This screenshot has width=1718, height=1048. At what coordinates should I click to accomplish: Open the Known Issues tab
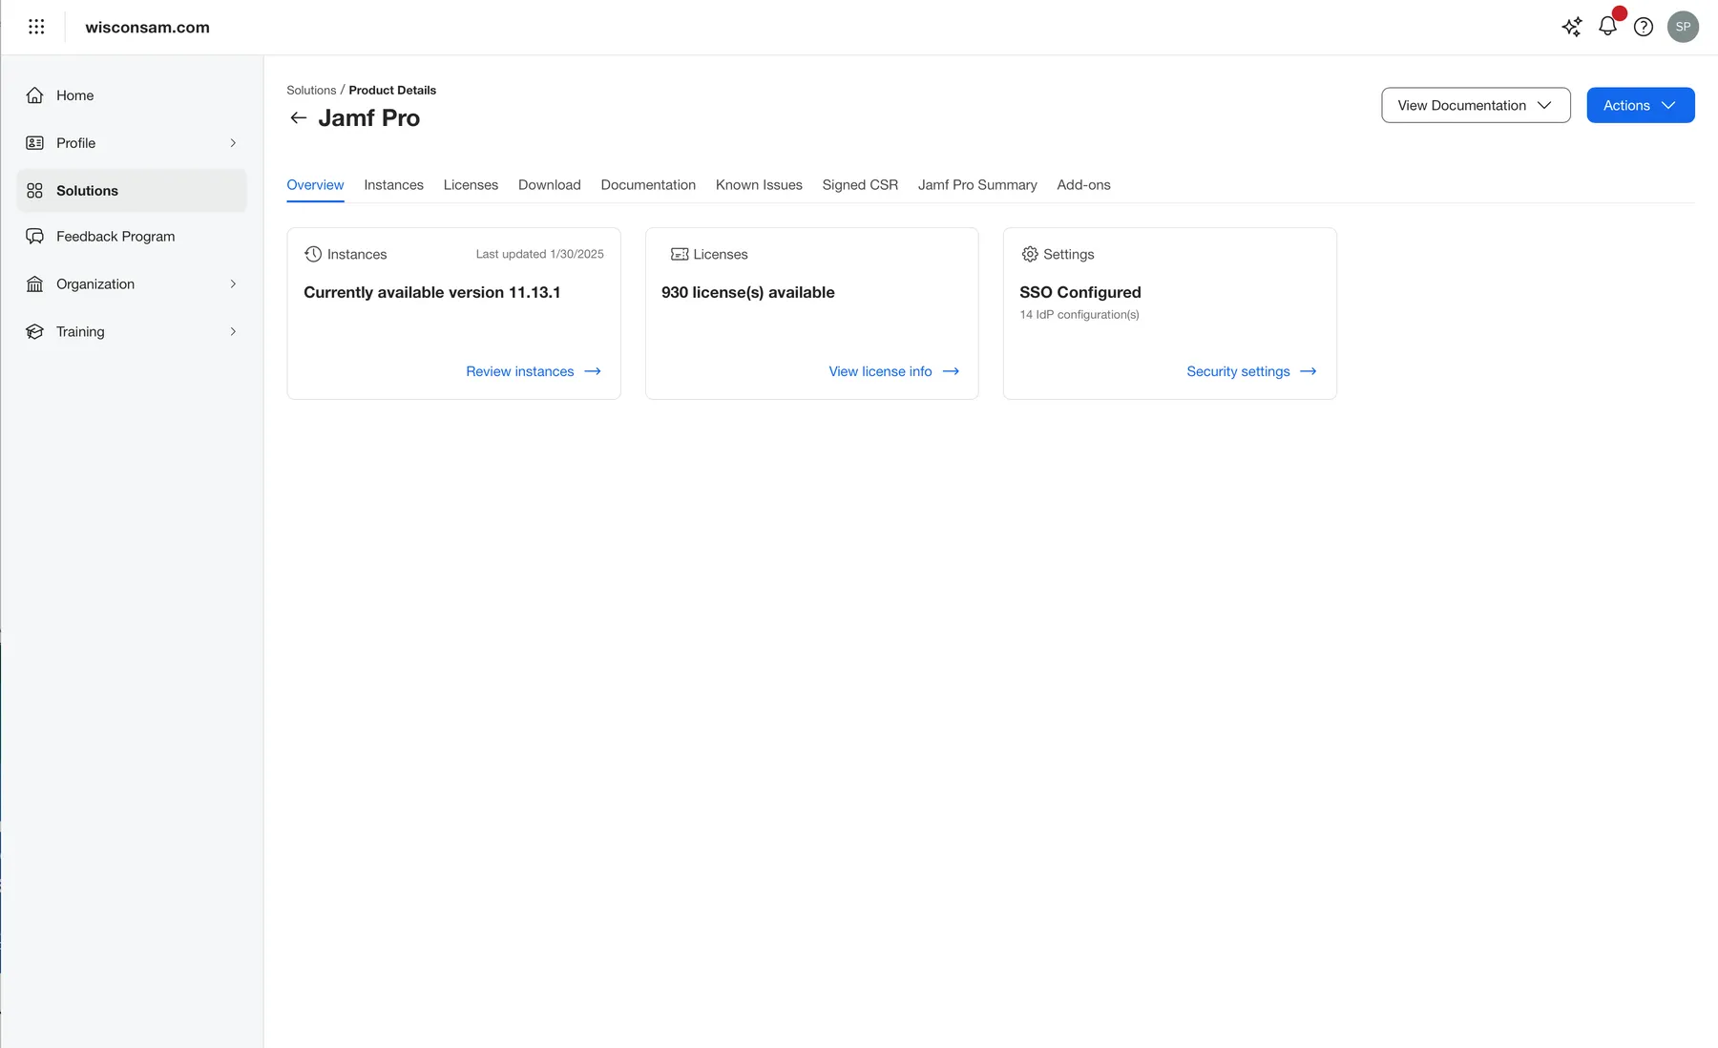tap(759, 185)
